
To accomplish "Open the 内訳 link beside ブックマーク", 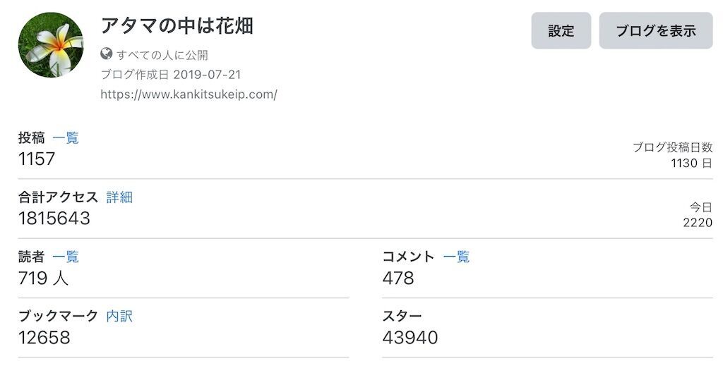I will (119, 316).
